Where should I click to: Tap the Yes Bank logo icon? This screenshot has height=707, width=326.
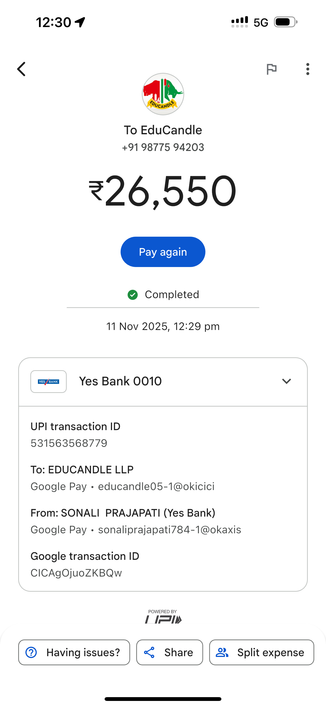click(x=49, y=382)
